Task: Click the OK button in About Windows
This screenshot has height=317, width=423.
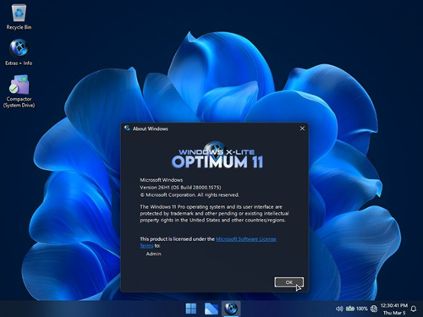Action: coord(289,282)
